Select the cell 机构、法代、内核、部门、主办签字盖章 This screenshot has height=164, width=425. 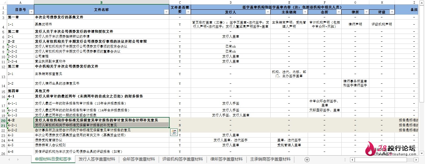click(289, 74)
